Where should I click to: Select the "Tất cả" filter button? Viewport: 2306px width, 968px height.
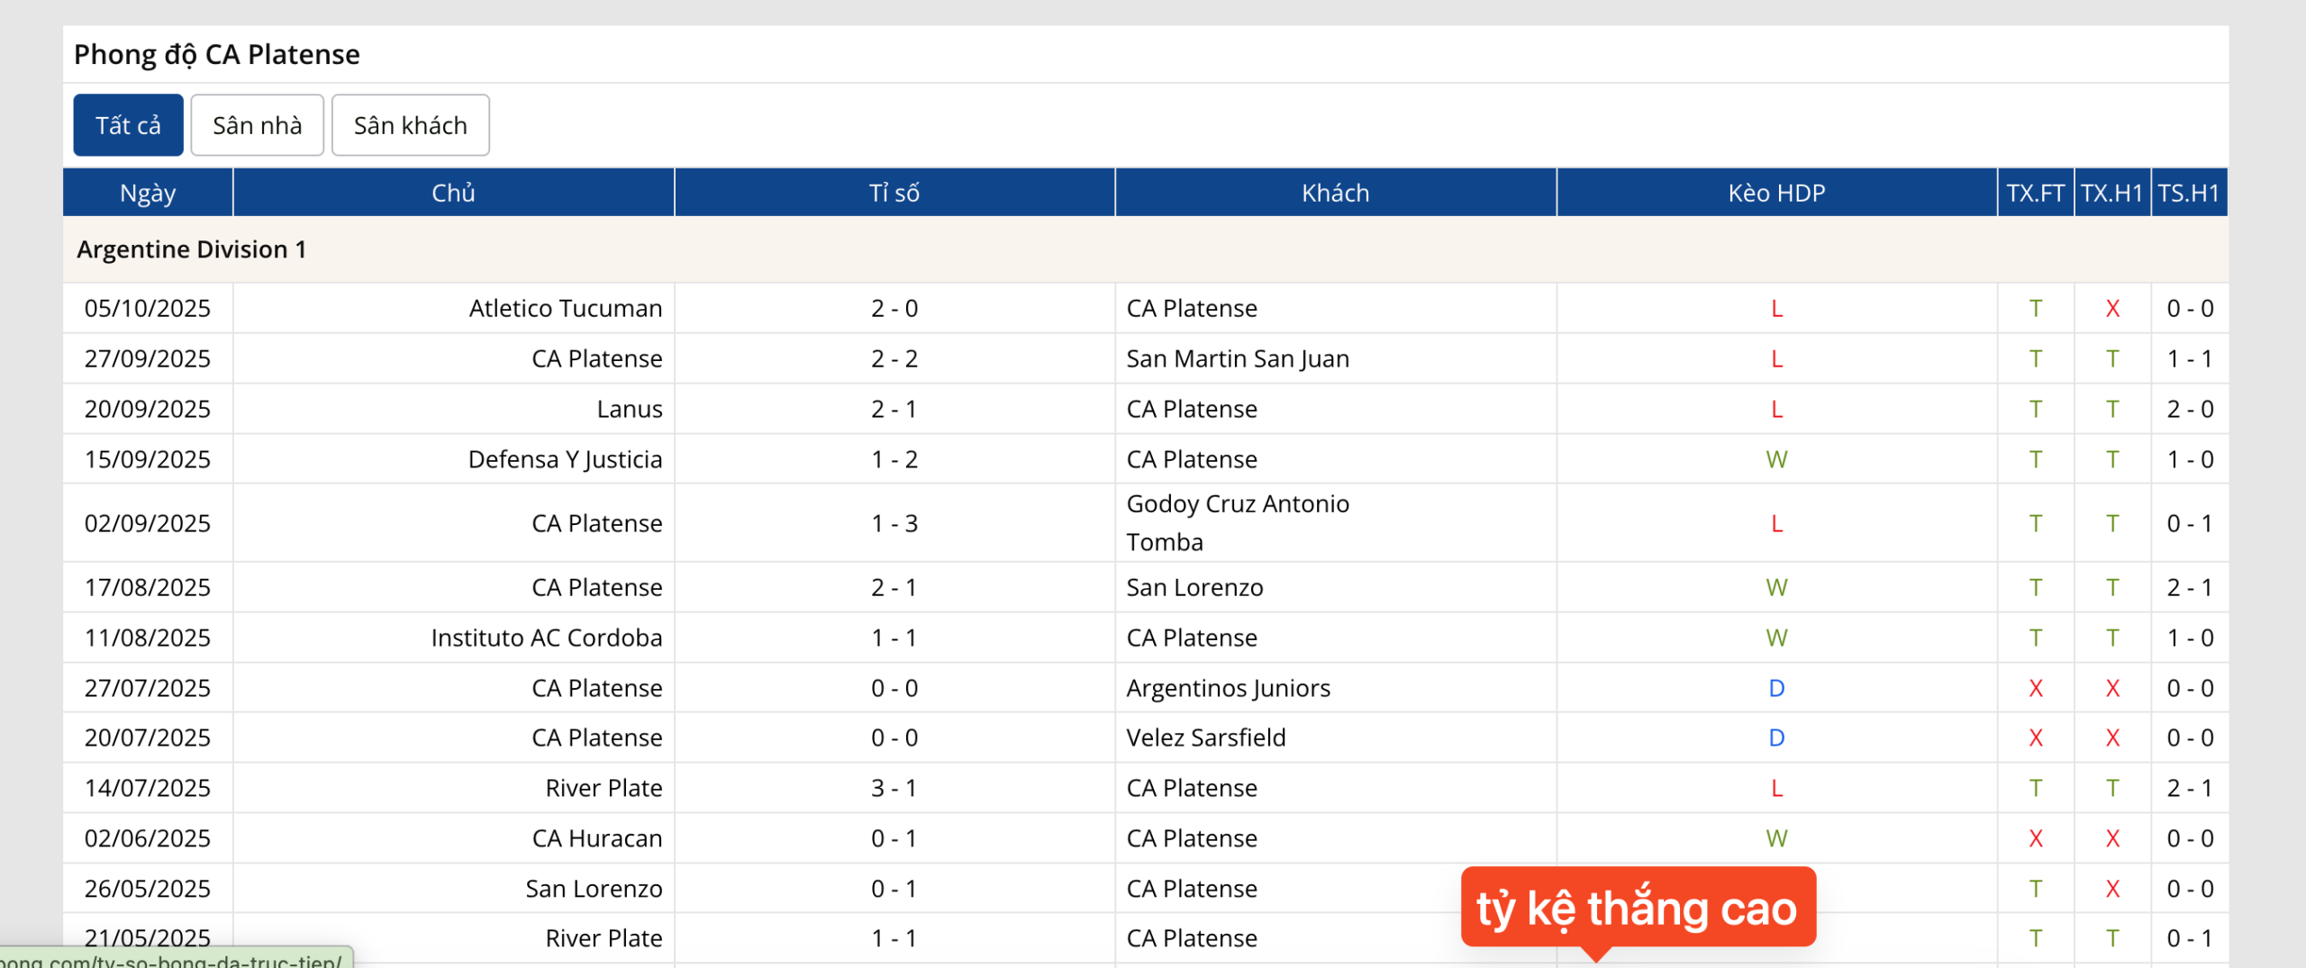click(x=128, y=125)
